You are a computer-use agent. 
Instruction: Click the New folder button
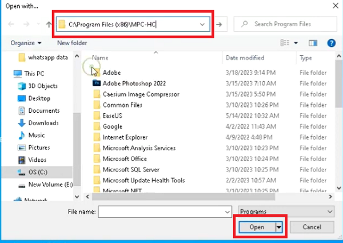72,43
